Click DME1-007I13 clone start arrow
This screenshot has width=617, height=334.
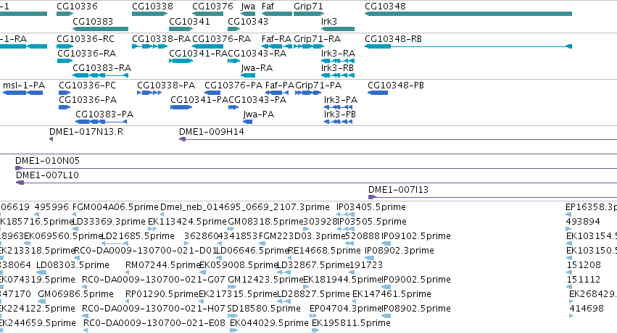[372, 198]
